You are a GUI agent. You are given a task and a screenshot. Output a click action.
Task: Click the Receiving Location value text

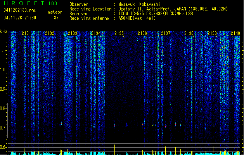(173, 9)
